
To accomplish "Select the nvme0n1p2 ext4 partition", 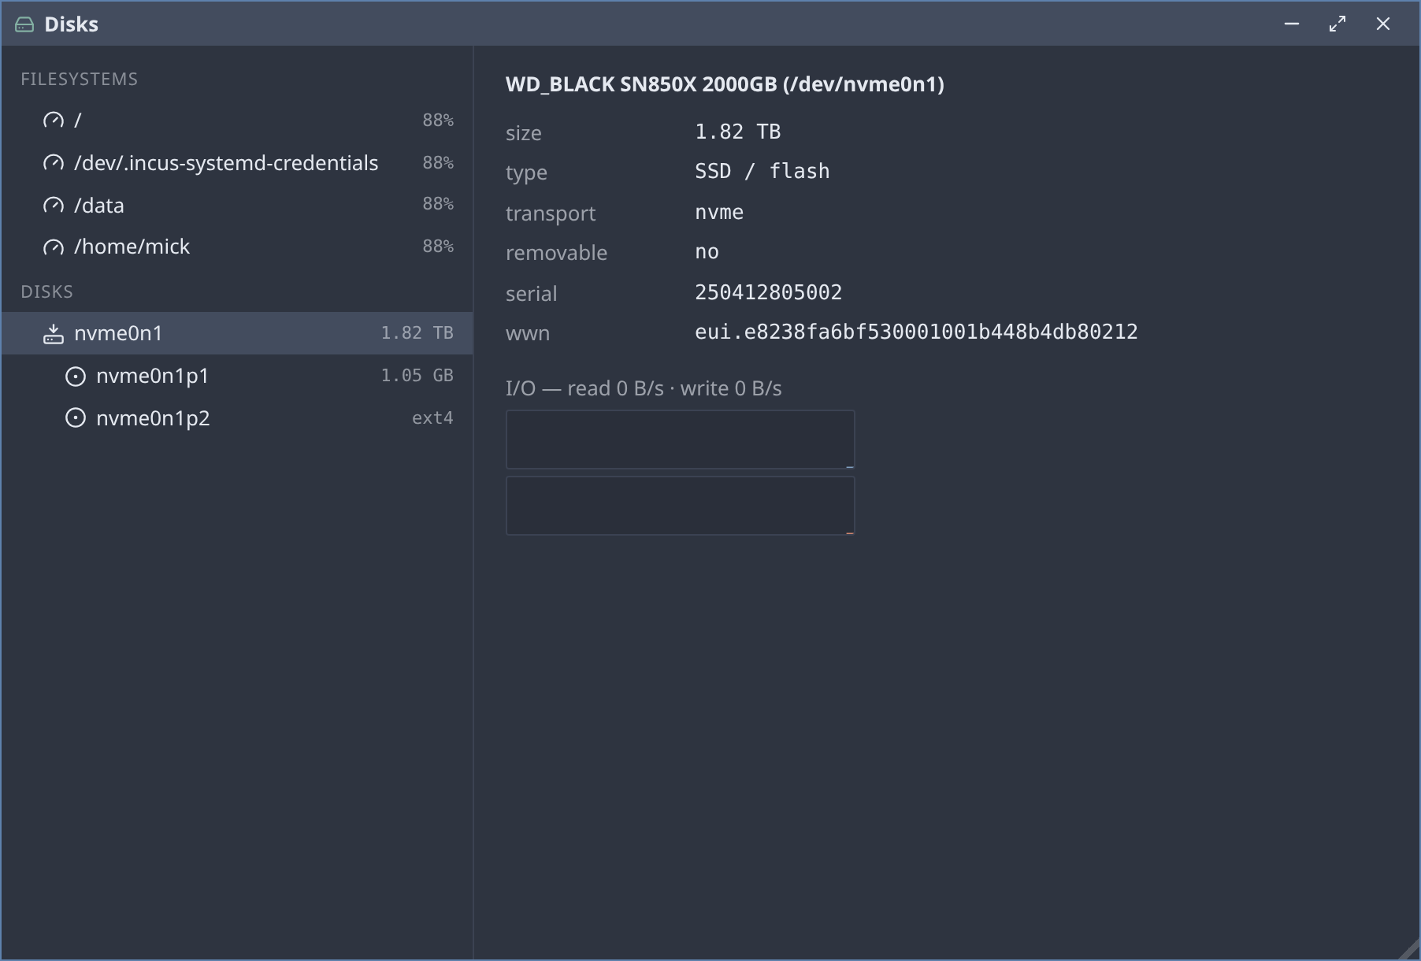I will tap(237, 418).
